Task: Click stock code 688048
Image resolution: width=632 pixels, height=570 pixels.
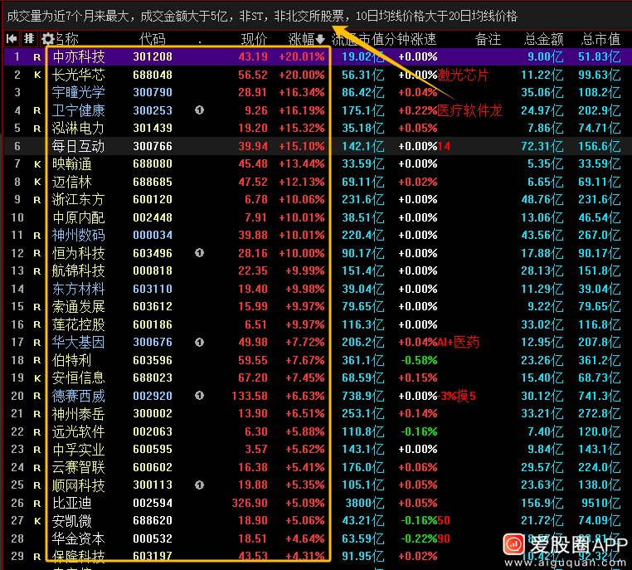Action: pyautogui.click(x=153, y=75)
